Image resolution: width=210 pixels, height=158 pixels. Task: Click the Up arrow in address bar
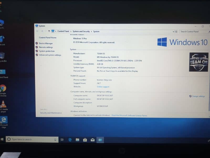click(49, 31)
